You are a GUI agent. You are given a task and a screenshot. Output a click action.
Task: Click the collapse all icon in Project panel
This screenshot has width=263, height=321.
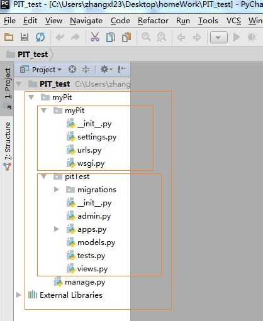point(86,69)
